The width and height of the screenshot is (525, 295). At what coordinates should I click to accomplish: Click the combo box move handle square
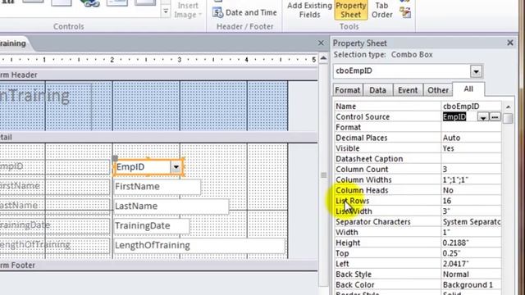115,158
